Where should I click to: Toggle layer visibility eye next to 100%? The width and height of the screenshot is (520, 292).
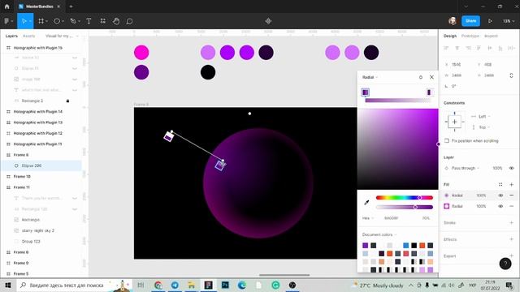click(511, 168)
